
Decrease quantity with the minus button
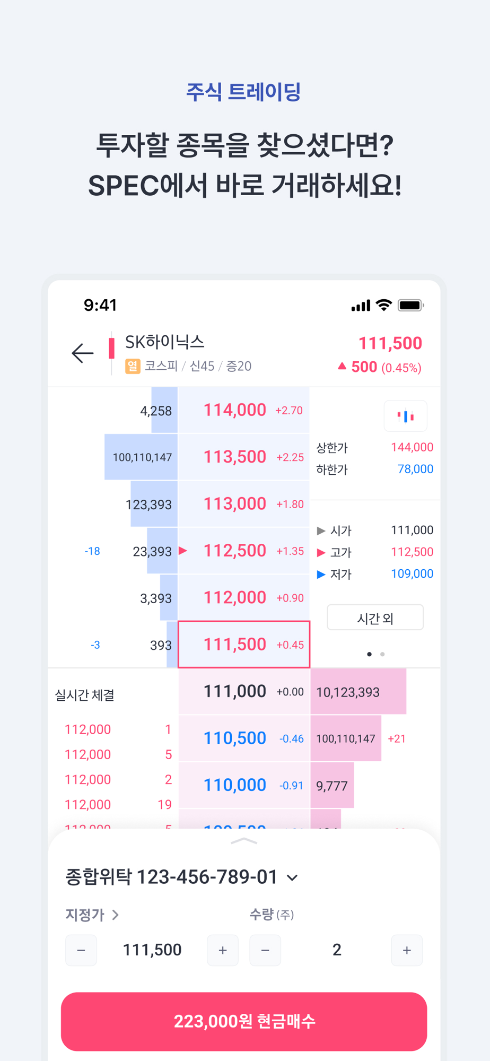(x=265, y=950)
